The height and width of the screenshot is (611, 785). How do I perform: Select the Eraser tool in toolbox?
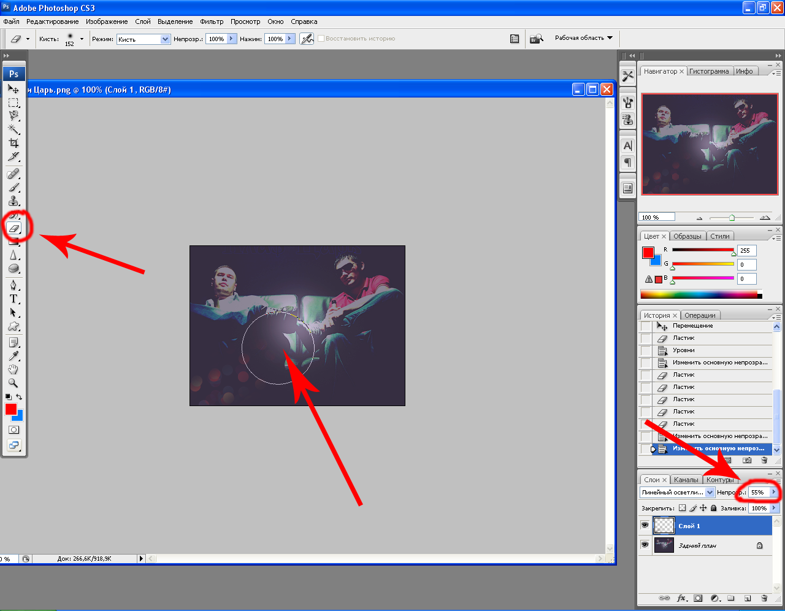[x=14, y=229]
